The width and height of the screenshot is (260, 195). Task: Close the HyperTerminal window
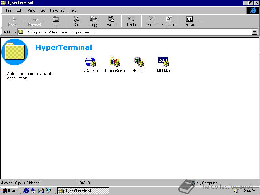click(x=256, y=3)
